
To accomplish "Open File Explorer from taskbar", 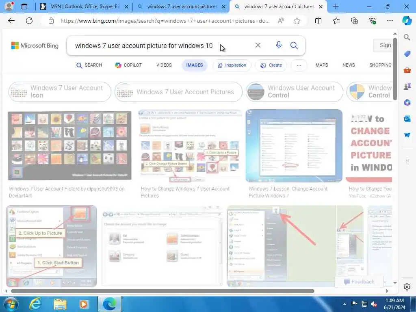I will [x=60, y=304].
